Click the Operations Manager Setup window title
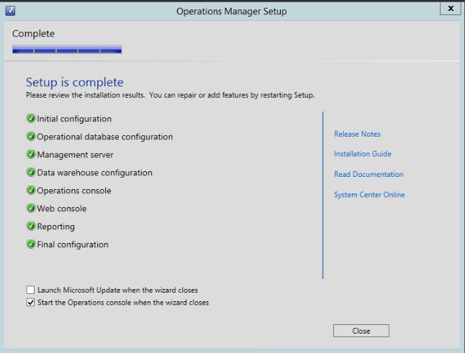The height and width of the screenshot is (353, 465). 232,10
